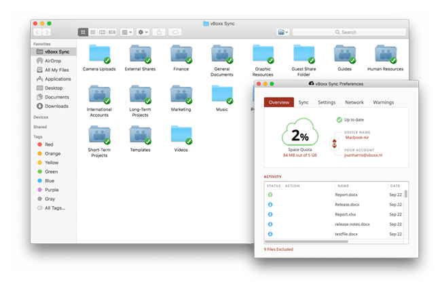Switch to the Sync tab
Viewport: 440px width, 282px height.
304,102
